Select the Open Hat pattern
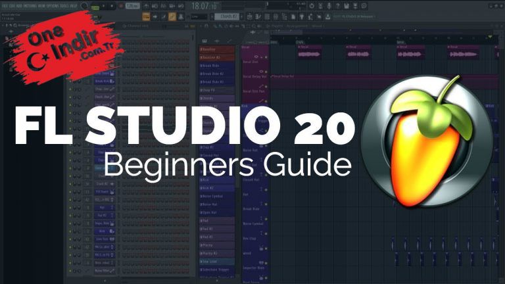This screenshot has height=284, width=505. pyautogui.click(x=217, y=212)
